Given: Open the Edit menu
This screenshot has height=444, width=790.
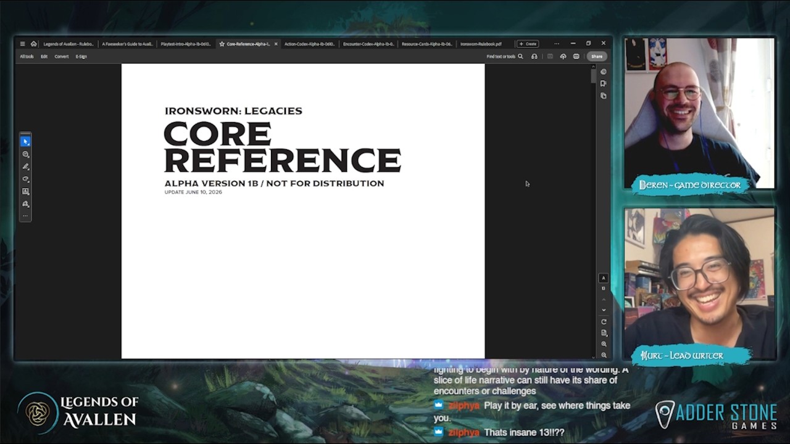Looking at the screenshot, I should (44, 56).
